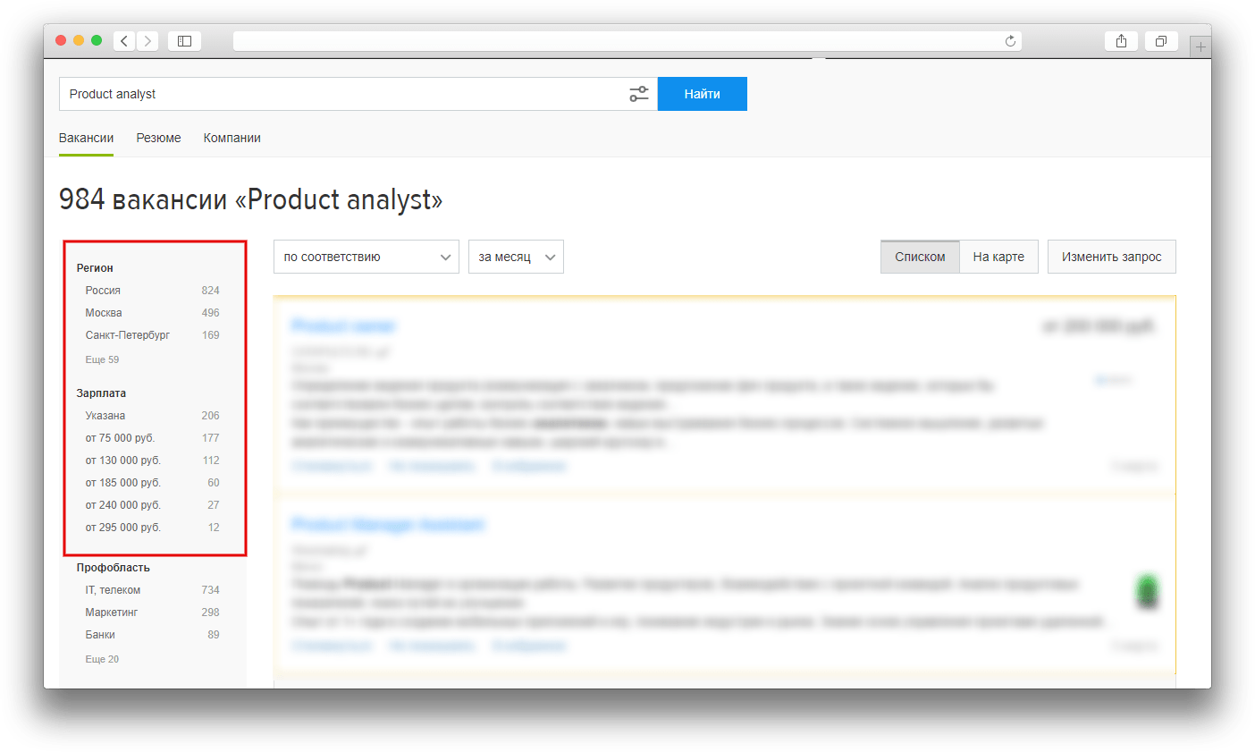Open the 'за месяц' period dropdown
The height and width of the screenshot is (752, 1255).
[516, 257]
